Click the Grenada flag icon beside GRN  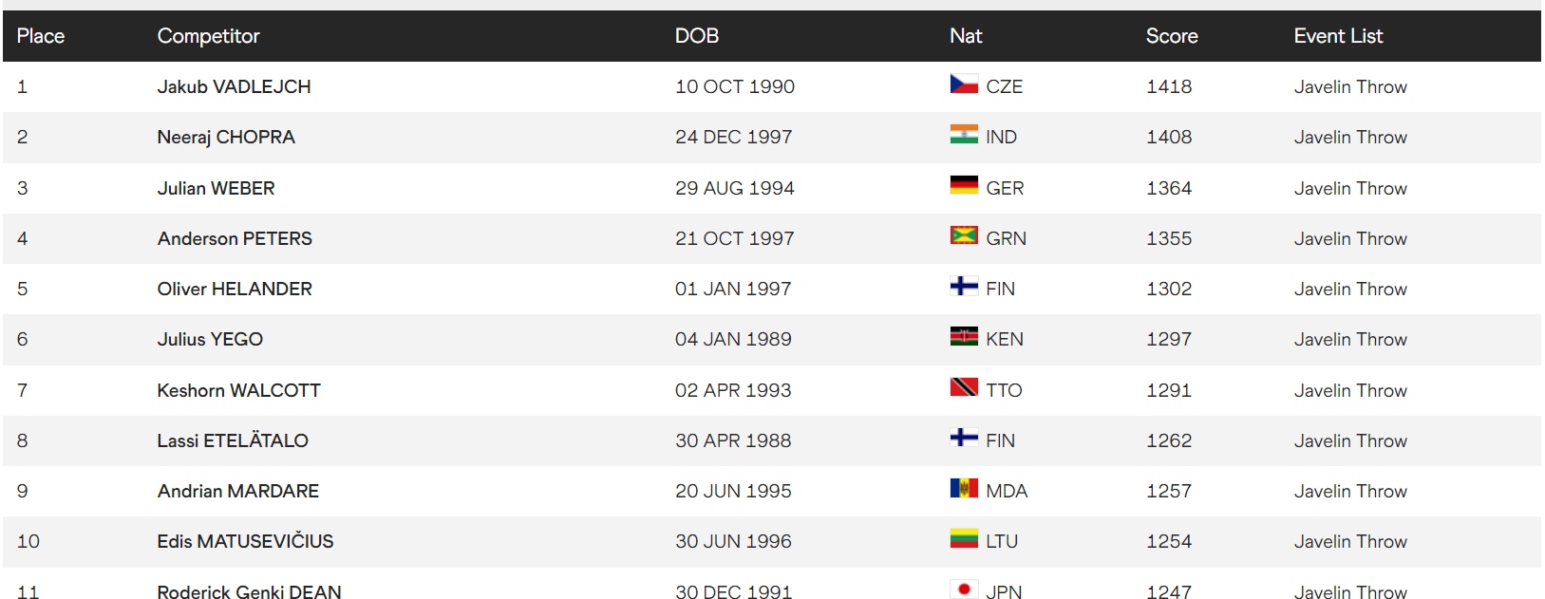click(964, 235)
